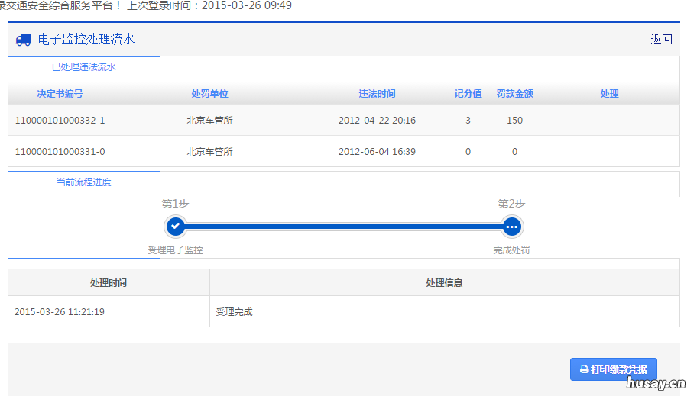Click the 2015-03-26 11:21:19 timestamp cell
Viewport: 697px width, 396px height.
coord(60,311)
